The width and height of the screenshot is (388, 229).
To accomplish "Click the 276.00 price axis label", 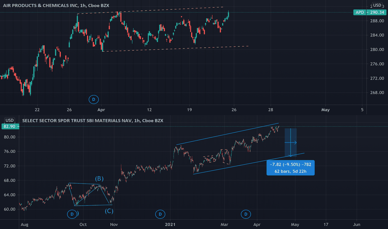I will tap(377, 64).
